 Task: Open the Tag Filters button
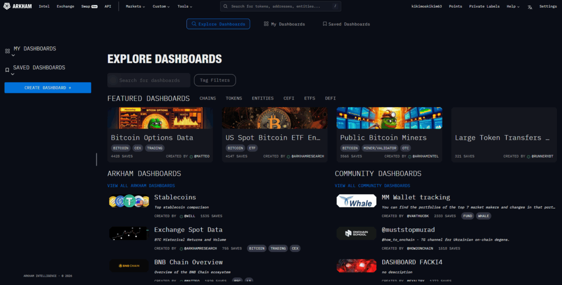[x=215, y=80]
